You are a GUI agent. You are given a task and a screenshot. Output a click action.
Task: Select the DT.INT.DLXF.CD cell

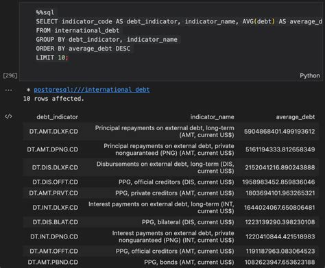coord(56,208)
